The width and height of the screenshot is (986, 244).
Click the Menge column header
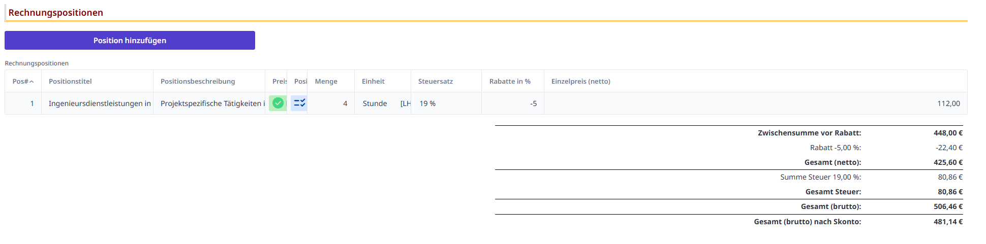coord(326,82)
